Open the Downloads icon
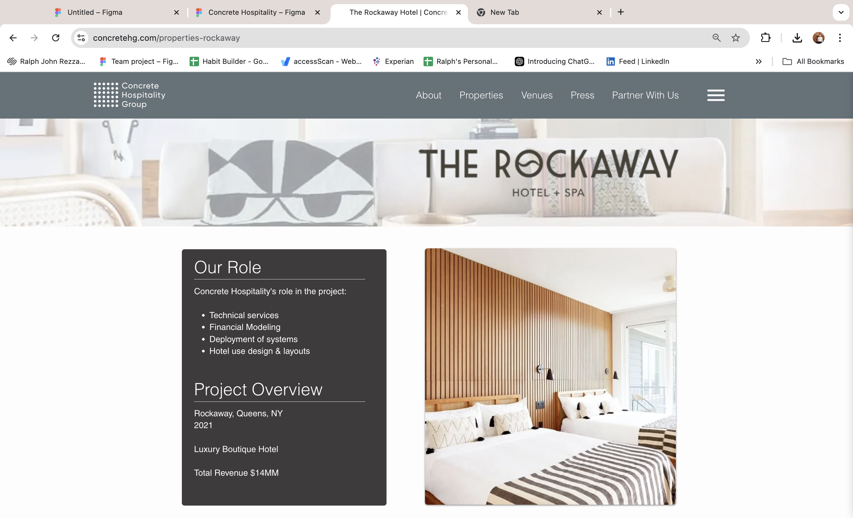This screenshot has width=853, height=518. click(x=797, y=38)
